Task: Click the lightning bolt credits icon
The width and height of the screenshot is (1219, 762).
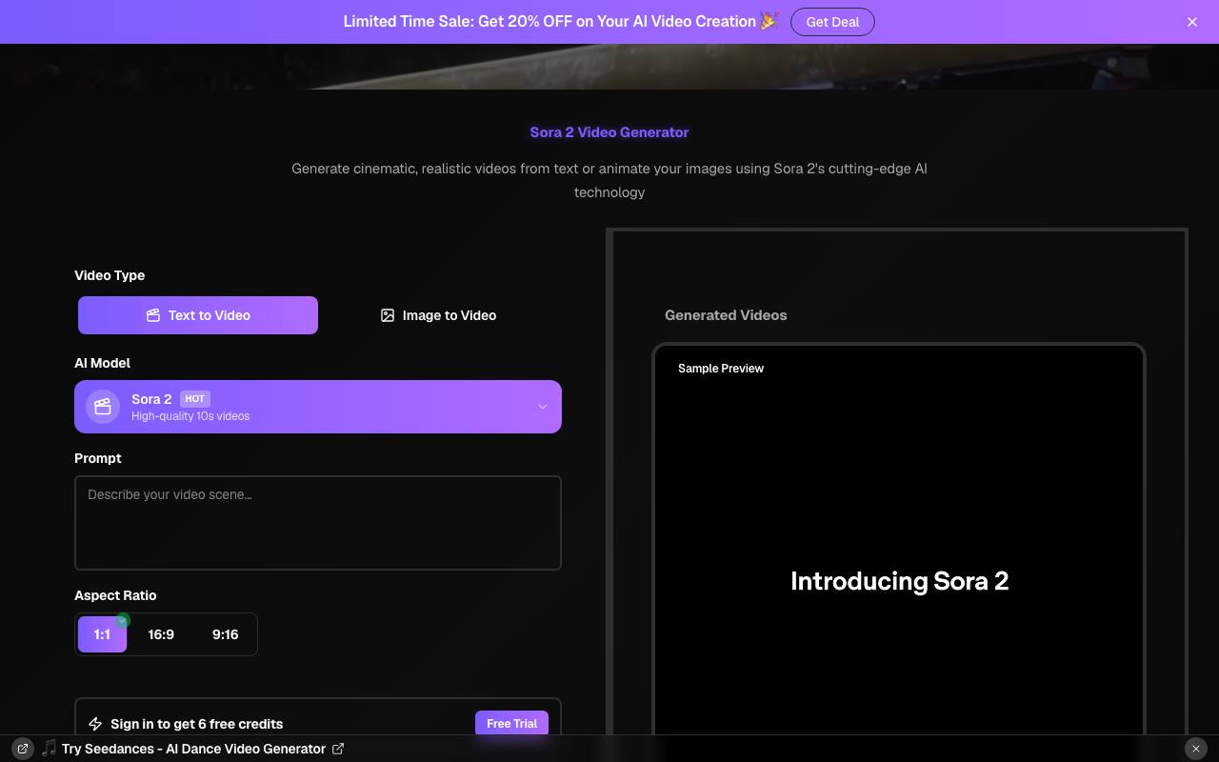Action: click(95, 724)
